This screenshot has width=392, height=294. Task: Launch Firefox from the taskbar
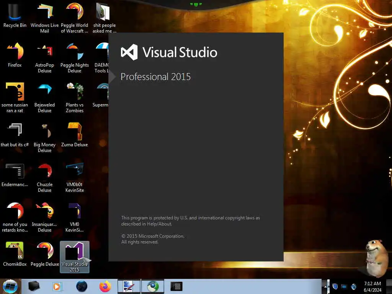[x=105, y=286]
